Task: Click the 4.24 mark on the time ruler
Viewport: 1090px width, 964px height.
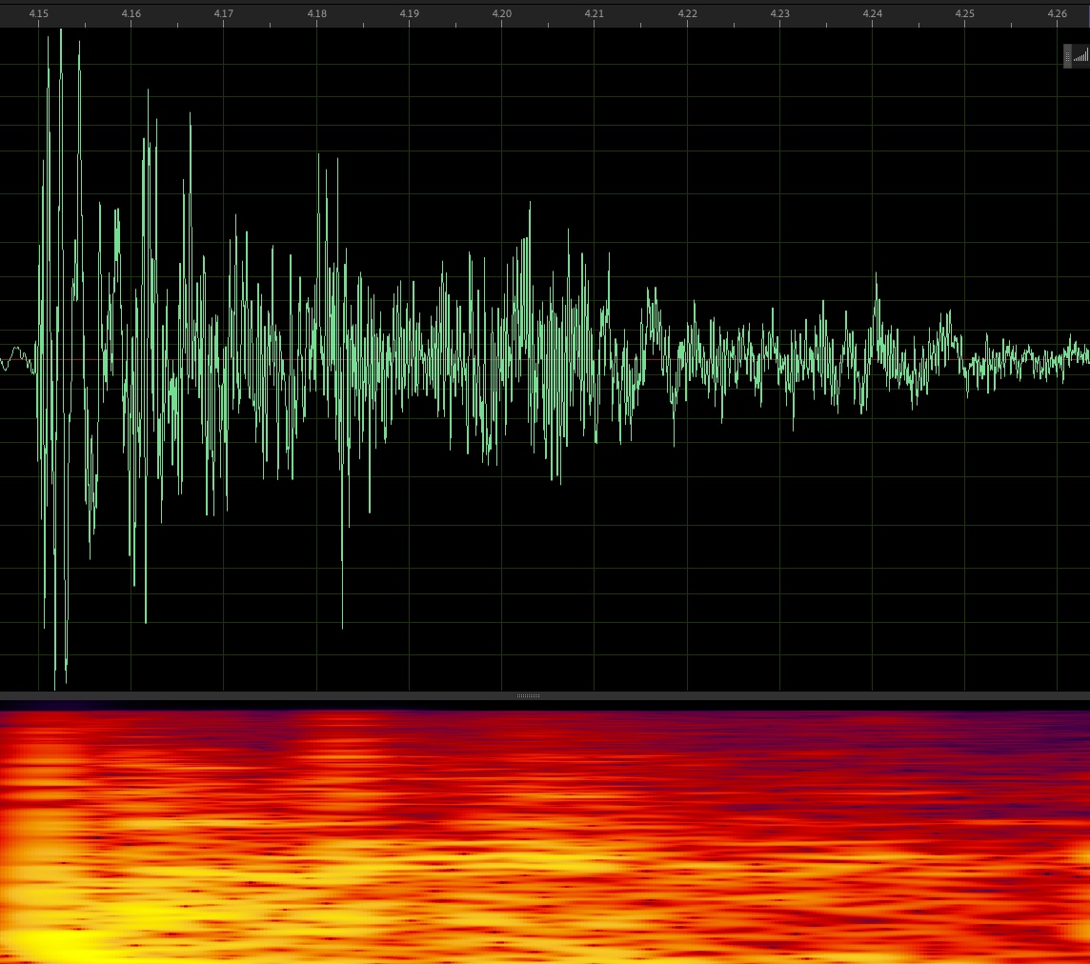Action: tap(873, 14)
